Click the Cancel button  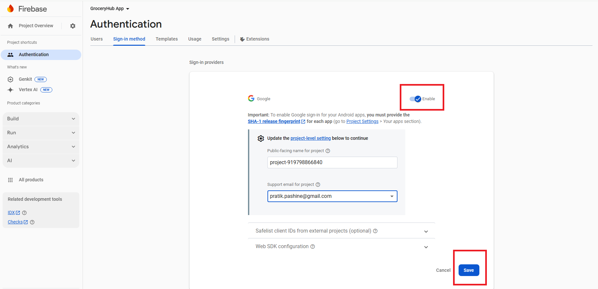(443, 270)
